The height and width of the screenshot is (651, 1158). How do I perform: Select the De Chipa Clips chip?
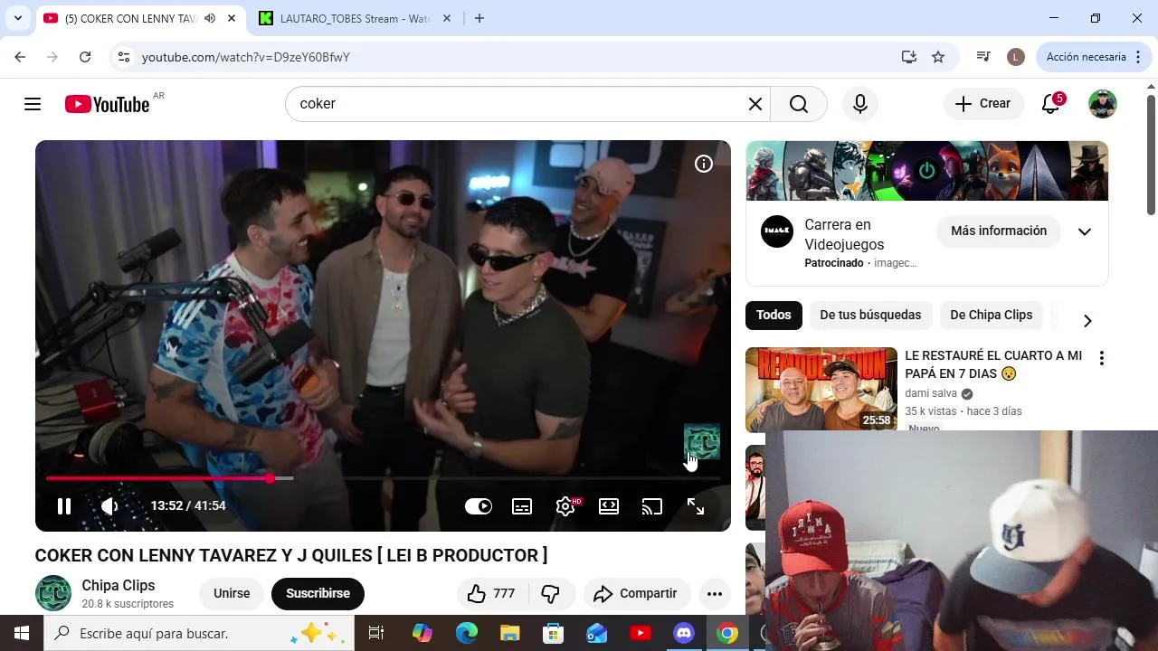tap(992, 316)
